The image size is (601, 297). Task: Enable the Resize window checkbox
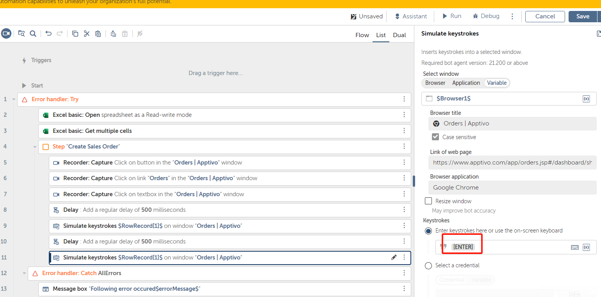tap(428, 201)
